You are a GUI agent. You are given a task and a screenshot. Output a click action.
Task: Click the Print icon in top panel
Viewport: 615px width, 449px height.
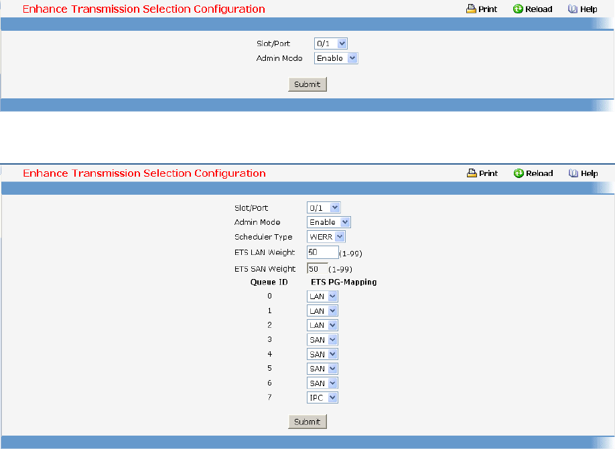coord(471,9)
